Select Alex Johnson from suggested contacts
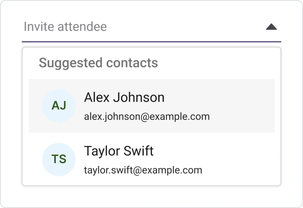This screenshot has height=208, width=303. click(151, 106)
